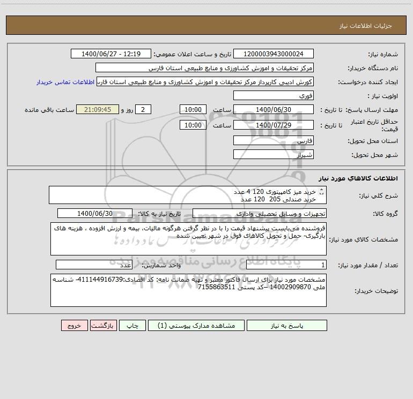
Task: Click the مشخصات کالای مورد نیاز text area
Action: [x=188, y=239]
